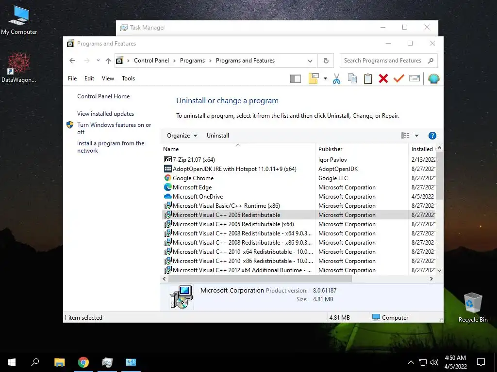Click the Uninstall button
Image resolution: width=497 pixels, height=372 pixels.
218,136
